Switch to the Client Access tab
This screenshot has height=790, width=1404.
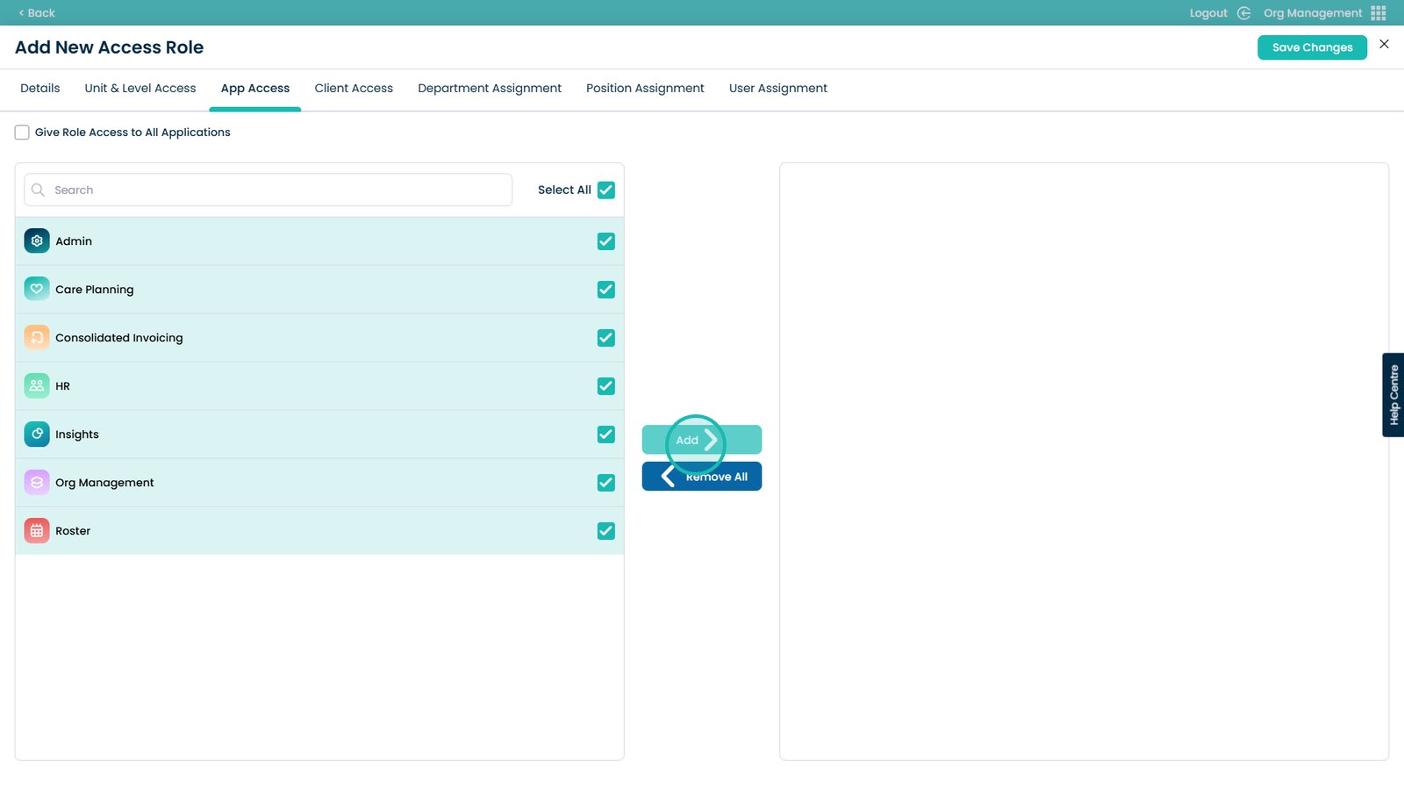354,89
